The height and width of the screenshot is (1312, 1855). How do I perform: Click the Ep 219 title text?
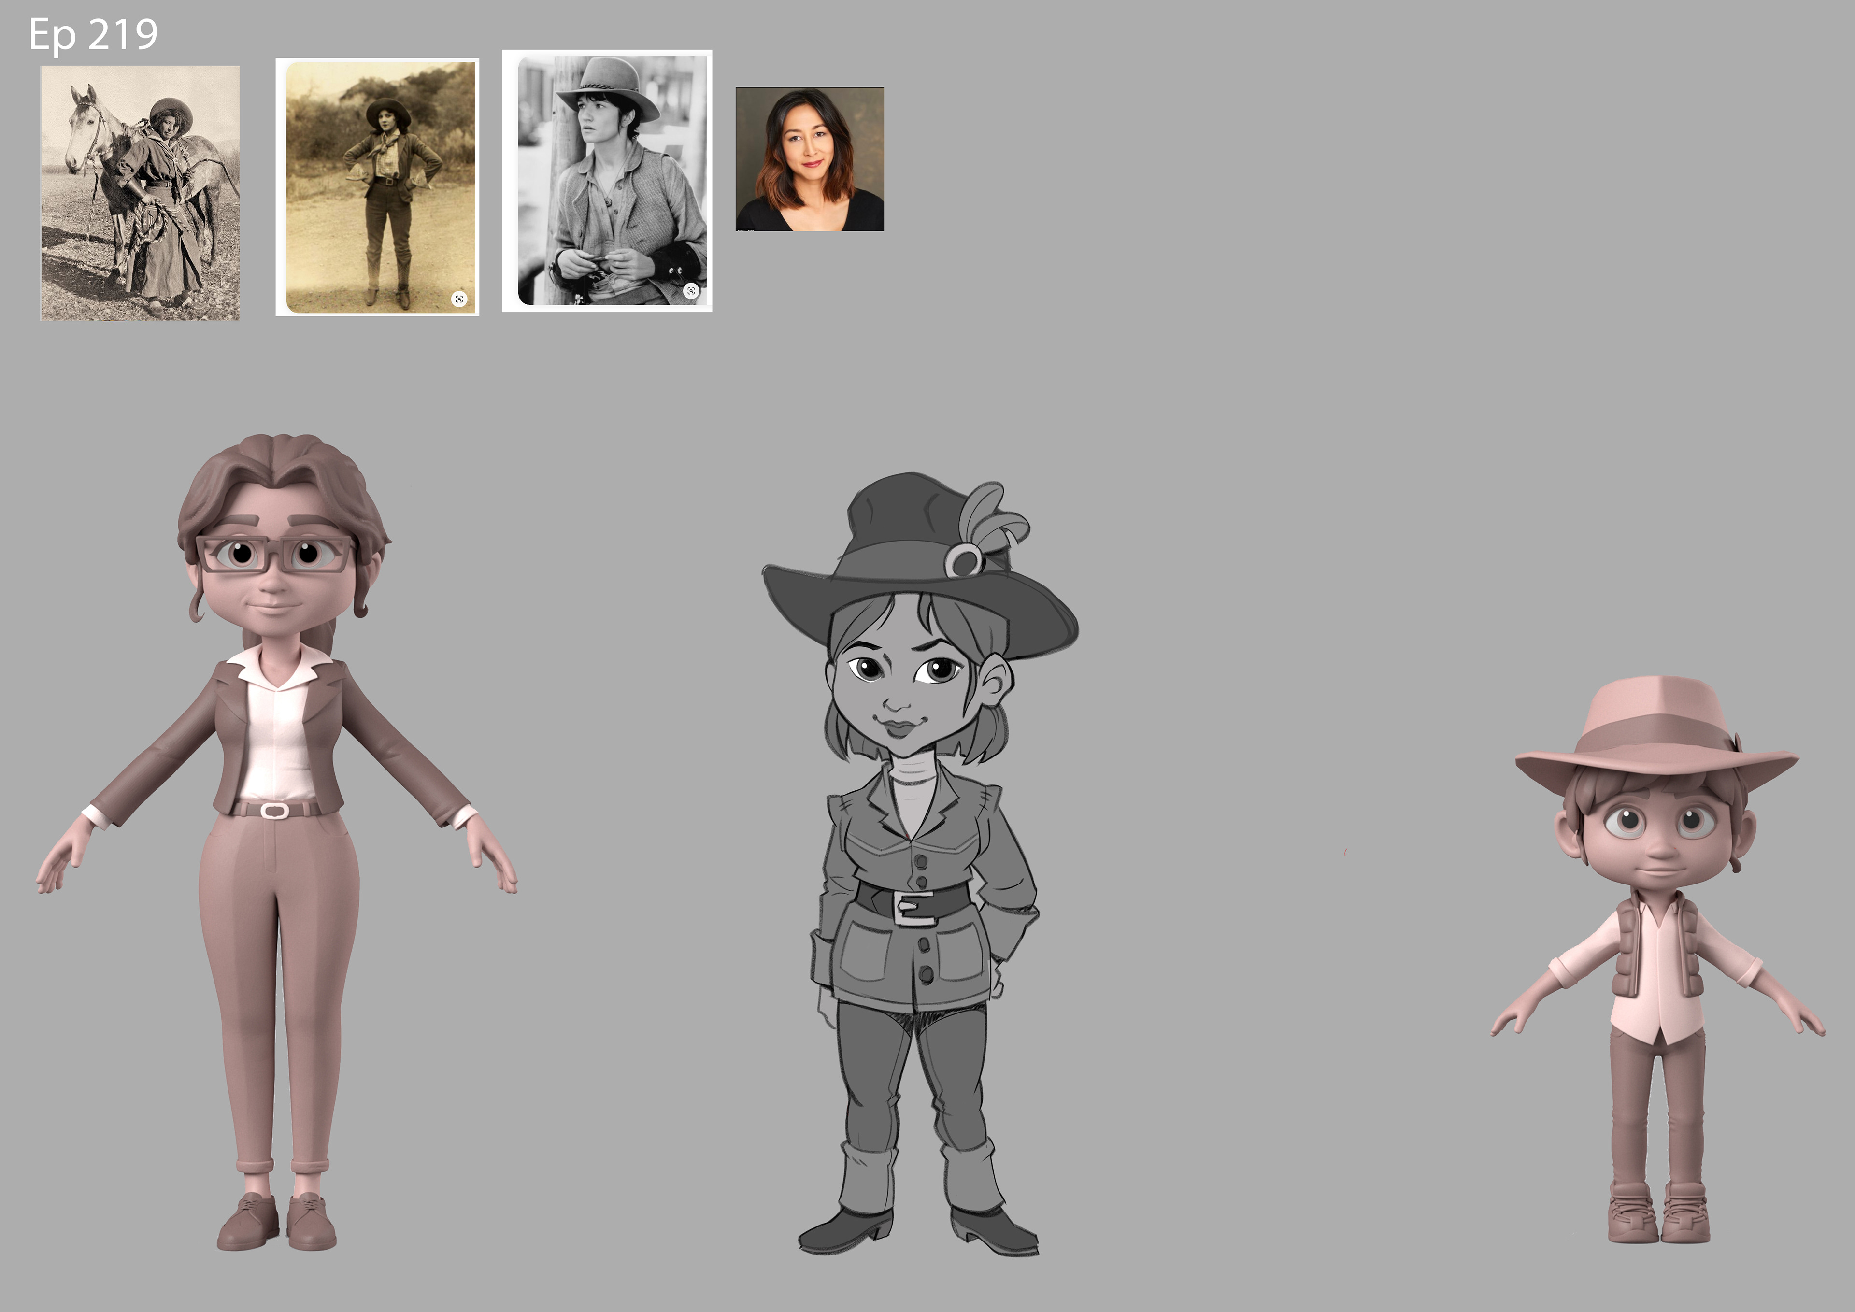tap(93, 35)
